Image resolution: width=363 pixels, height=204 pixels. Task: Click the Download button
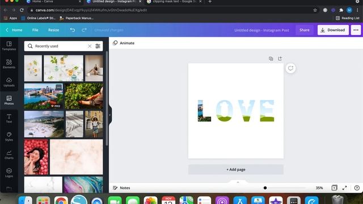coord(333,30)
